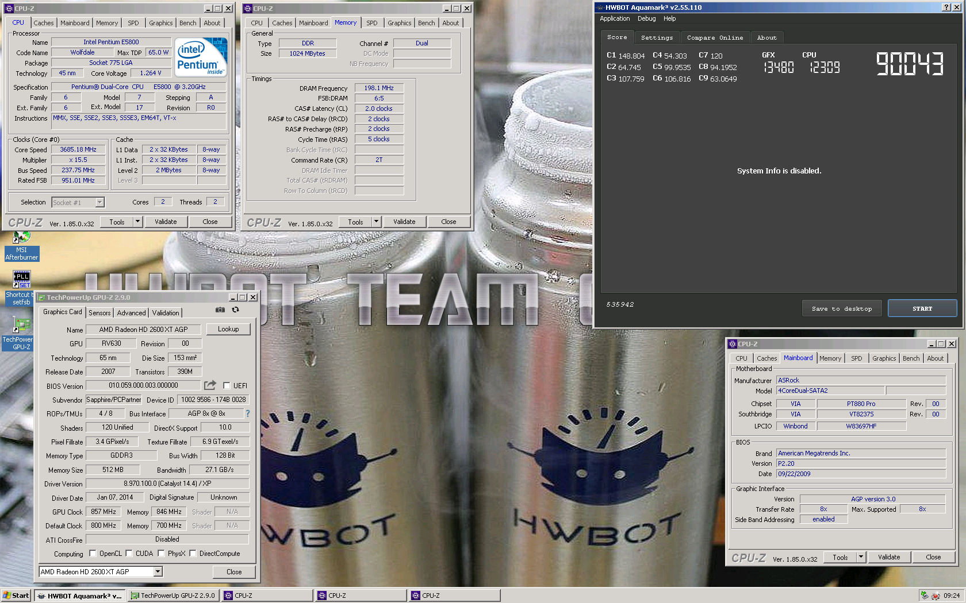Click the BIOS Version field in GPU-Z
966x603 pixels.
pyautogui.click(x=143, y=385)
